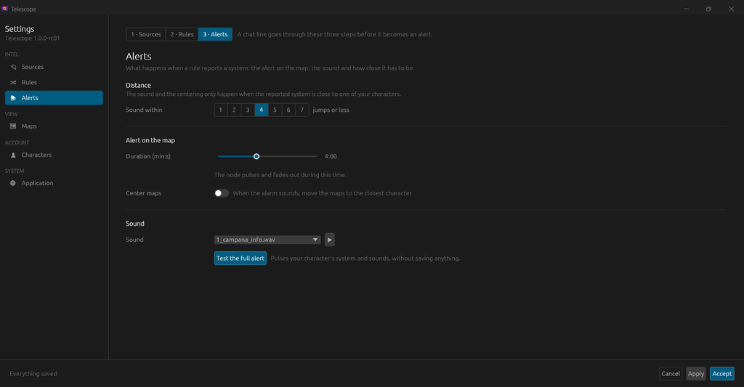
Task: Click Test the full alert button
Action: pyautogui.click(x=240, y=258)
